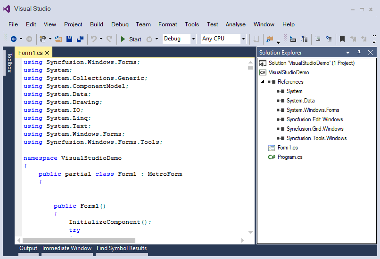The image size is (380, 259).
Task: Open the Undo history dropdown arrow
Action: pos(101,39)
